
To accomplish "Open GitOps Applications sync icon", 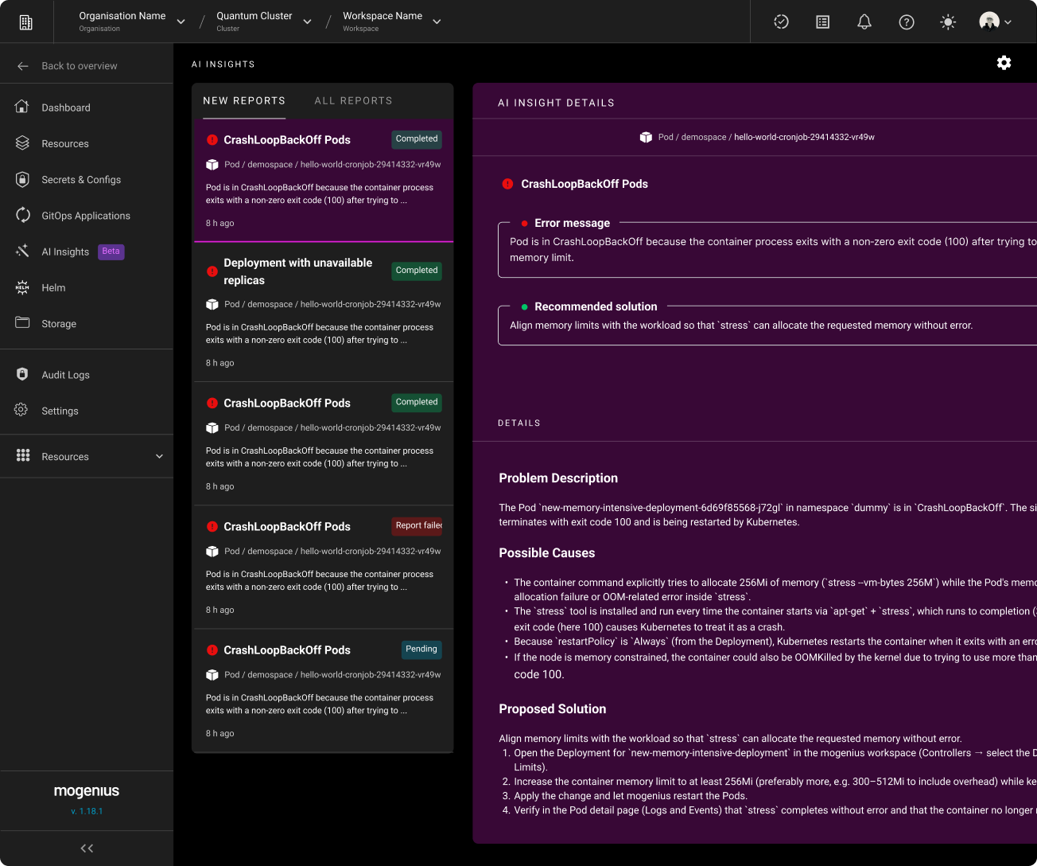I will pos(22,215).
